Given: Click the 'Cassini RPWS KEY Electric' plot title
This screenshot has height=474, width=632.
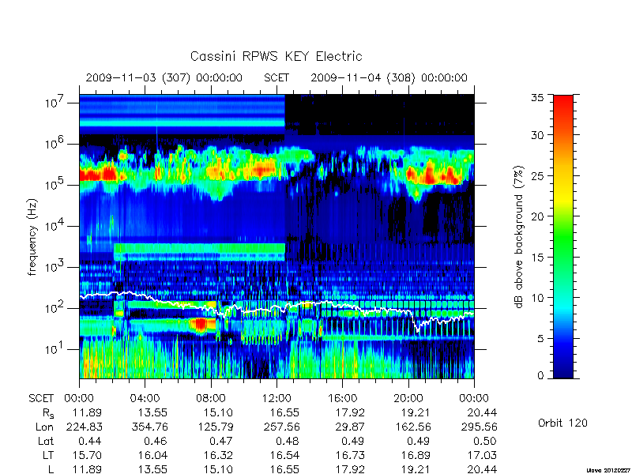Looking at the screenshot, I should (x=276, y=56).
